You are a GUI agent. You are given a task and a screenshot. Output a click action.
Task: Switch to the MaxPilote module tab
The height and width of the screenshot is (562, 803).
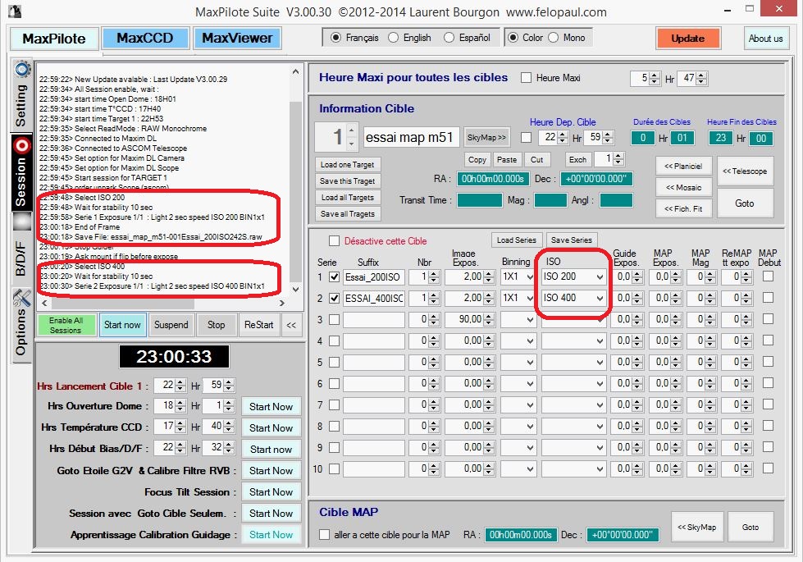coord(54,39)
